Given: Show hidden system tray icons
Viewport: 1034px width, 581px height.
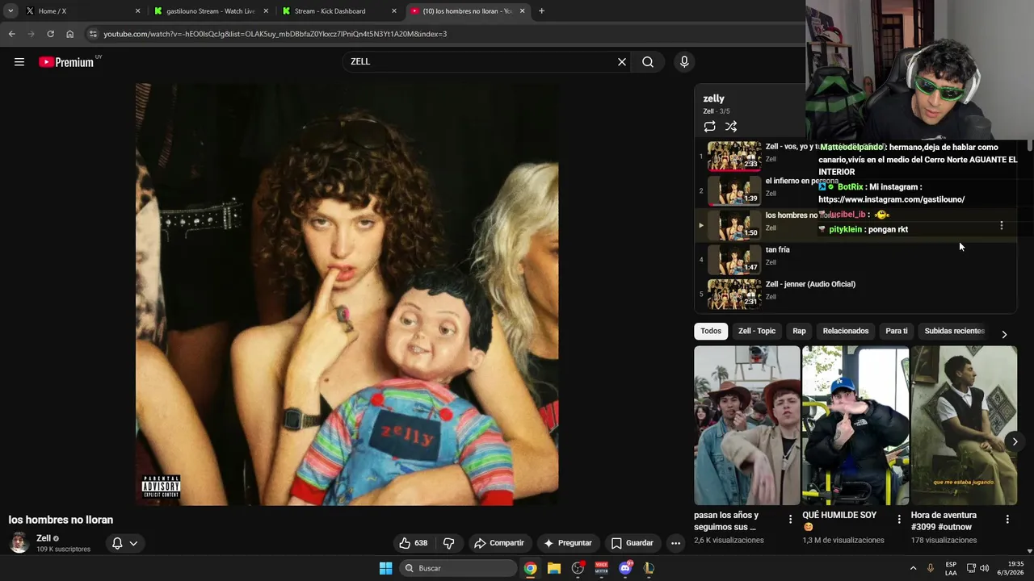Looking at the screenshot, I should coord(914,568).
